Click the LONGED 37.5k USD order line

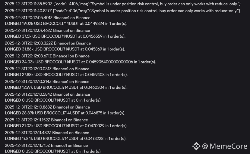click(65, 36)
